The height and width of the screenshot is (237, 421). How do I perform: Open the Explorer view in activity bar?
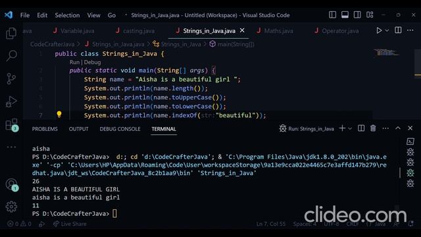[11, 34]
